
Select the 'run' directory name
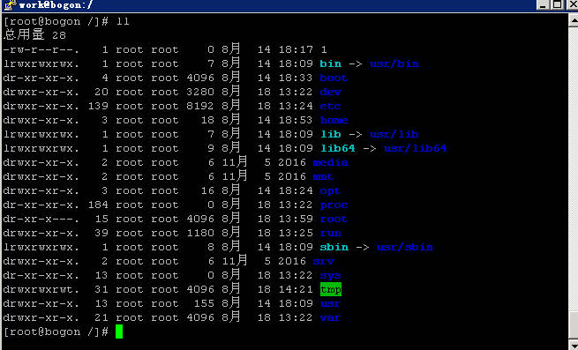(x=330, y=234)
